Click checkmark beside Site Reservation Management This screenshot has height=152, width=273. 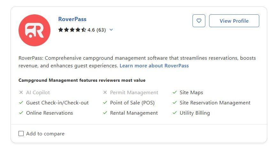point(175,103)
